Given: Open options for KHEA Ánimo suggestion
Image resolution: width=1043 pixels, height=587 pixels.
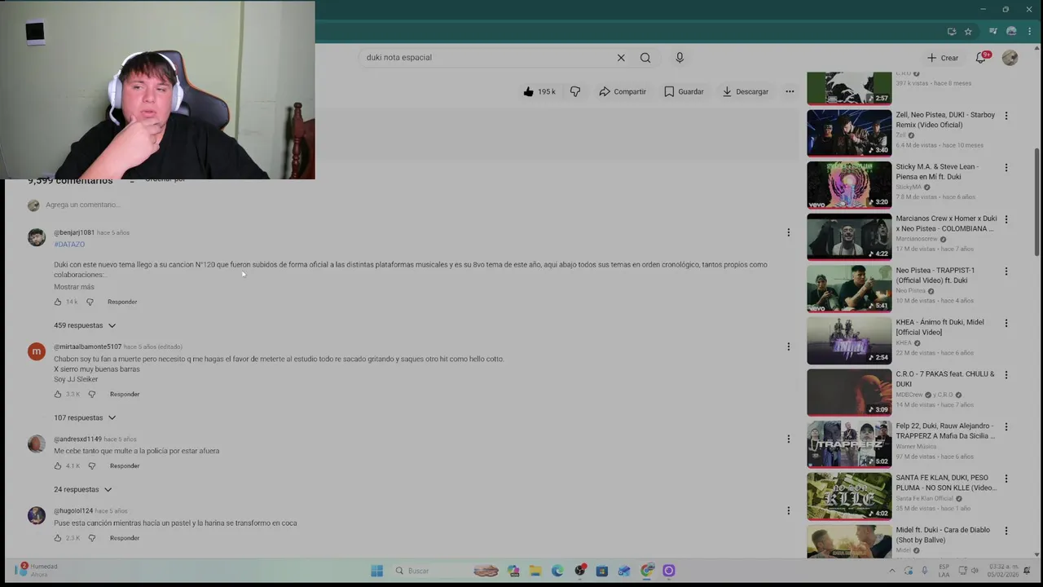Looking at the screenshot, I should click(x=1006, y=323).
